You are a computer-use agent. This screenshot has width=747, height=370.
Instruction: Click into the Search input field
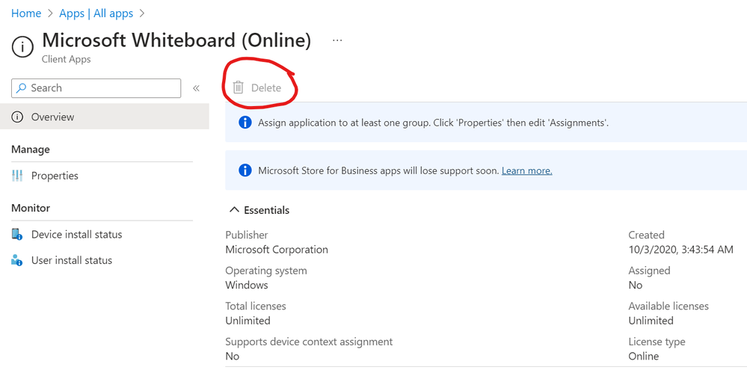[x=96, y=88]
